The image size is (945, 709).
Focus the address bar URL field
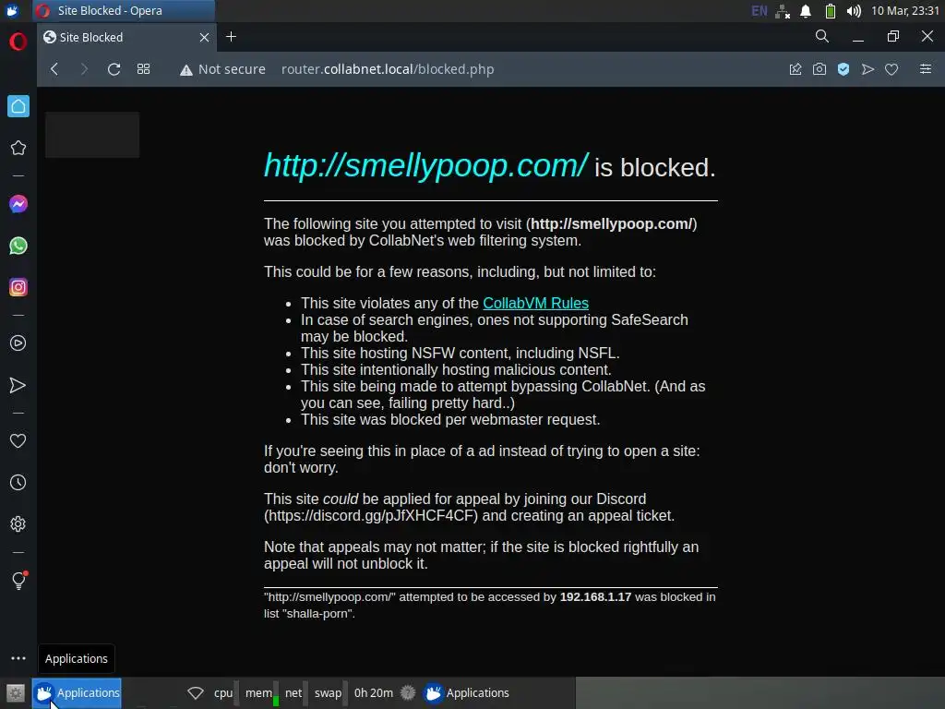point(388,69)
